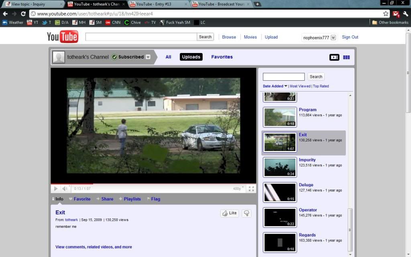
Task: Switch to grid view icon
Action: pos(346,57)
